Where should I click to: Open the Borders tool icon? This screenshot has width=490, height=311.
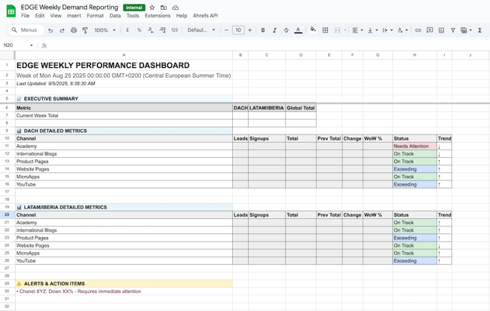click(x=325, y=30)
